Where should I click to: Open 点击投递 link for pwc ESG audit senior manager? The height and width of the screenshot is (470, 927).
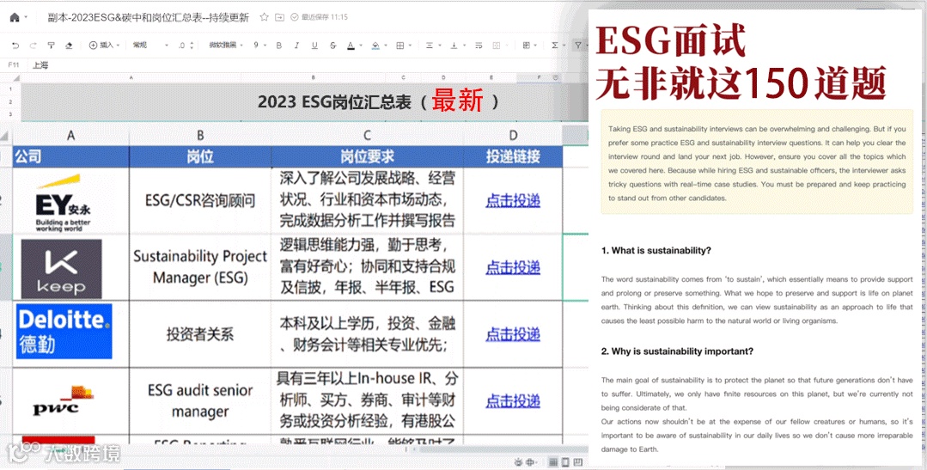pyautogui.click(x=513, y=400)
